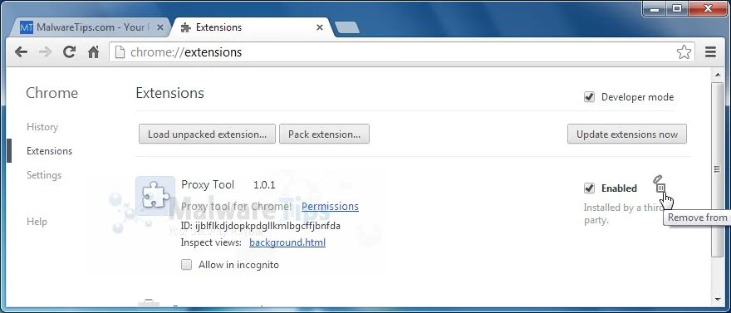
Task: Click the scrollbar up arrow
Action: click(x=717, y=76)
